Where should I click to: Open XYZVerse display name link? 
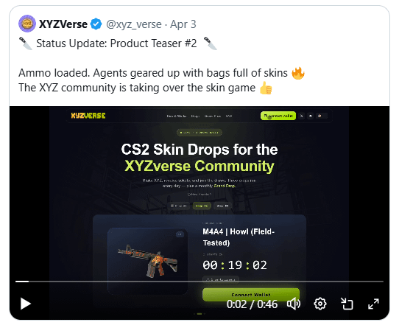(x=63, y=24)
